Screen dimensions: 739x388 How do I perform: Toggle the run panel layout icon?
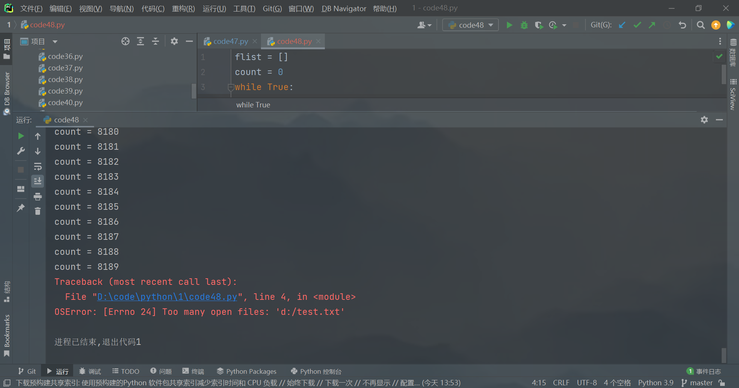(x=21, y=189)
